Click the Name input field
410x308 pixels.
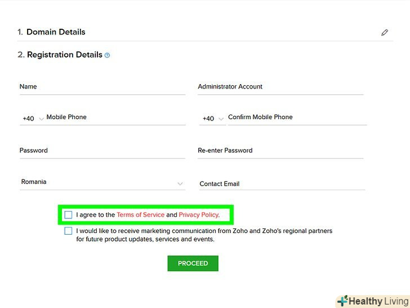click(x=102, y=87)
